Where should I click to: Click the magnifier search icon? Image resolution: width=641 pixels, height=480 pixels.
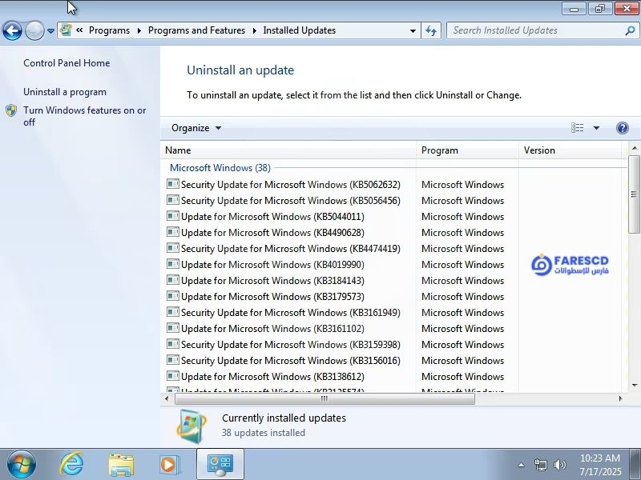point(630,30)
